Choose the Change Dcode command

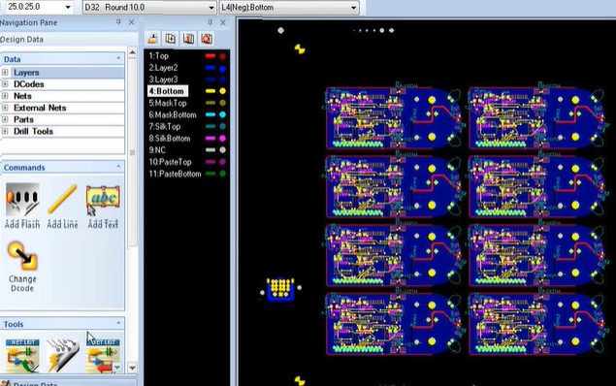tap(22, 267)
